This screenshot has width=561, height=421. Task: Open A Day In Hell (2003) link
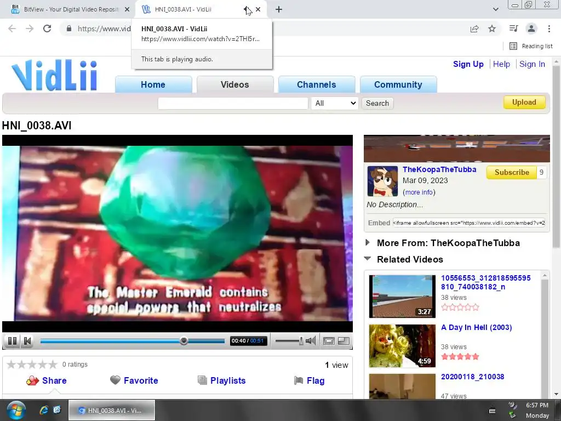pos(476,327)
